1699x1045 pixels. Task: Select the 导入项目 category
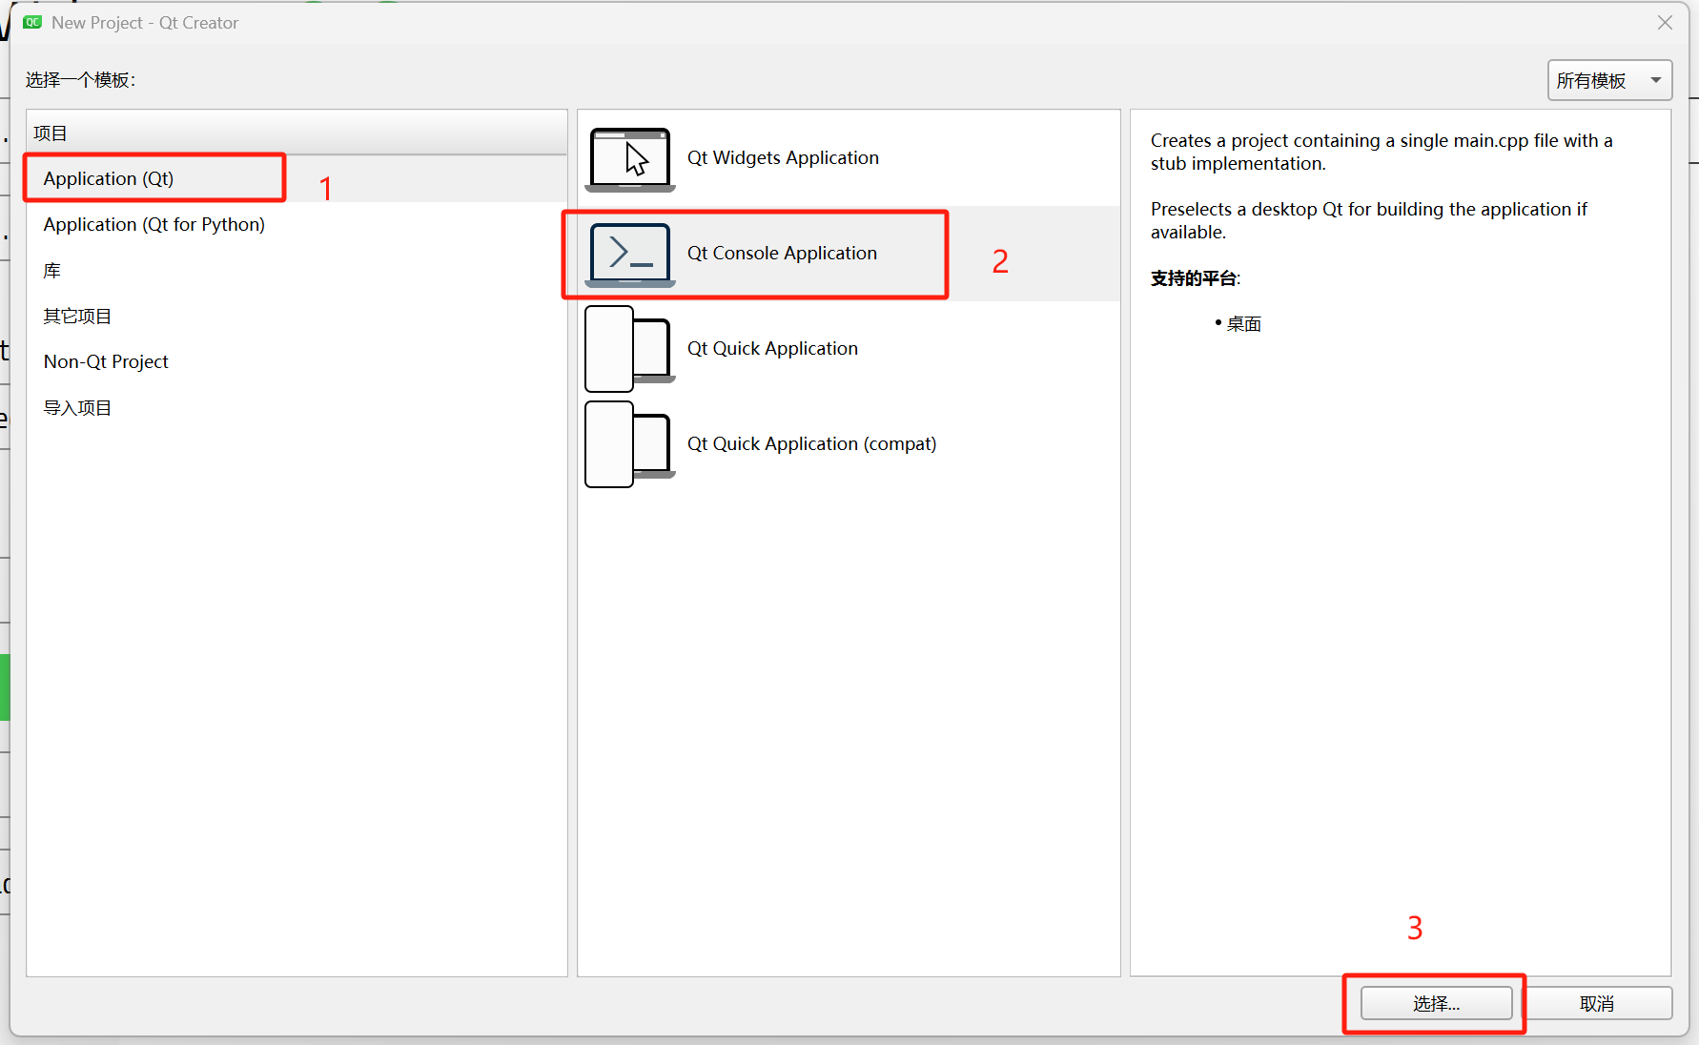tap(77, 407)
